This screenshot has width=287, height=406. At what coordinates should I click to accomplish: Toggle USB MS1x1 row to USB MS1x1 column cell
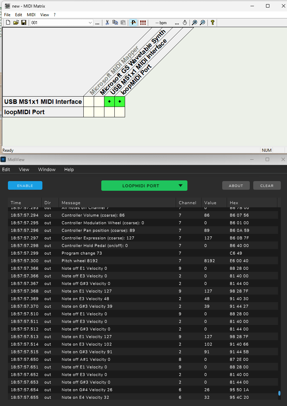coord(109,101)
